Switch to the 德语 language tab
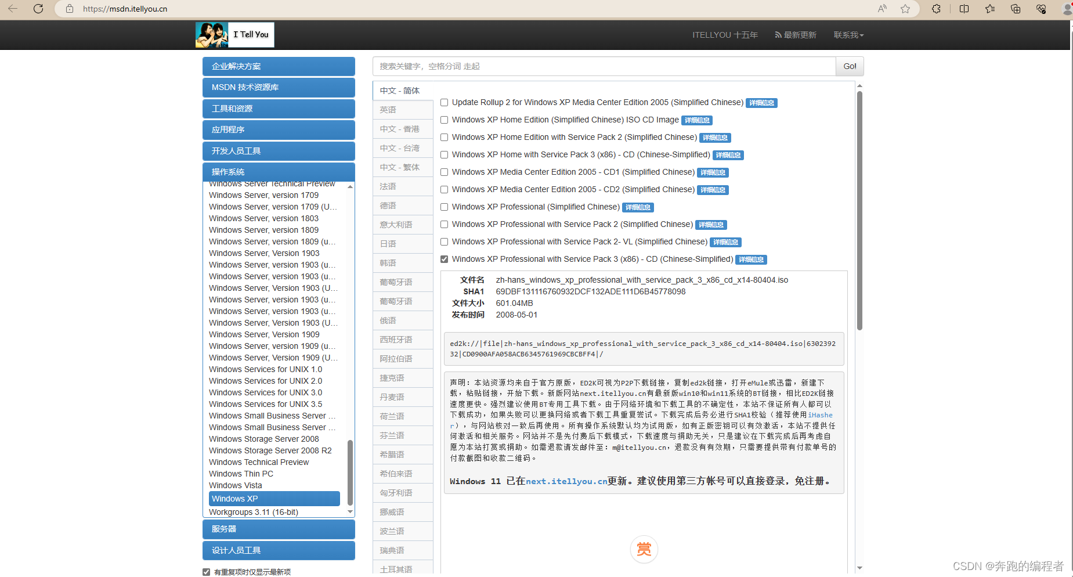Screen dimensions: 1073x577 (x=403, y=205)
